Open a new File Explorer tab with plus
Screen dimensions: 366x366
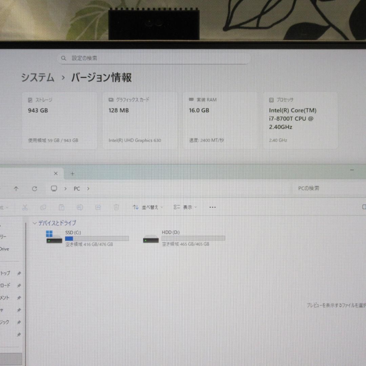(x=72, y=174)
